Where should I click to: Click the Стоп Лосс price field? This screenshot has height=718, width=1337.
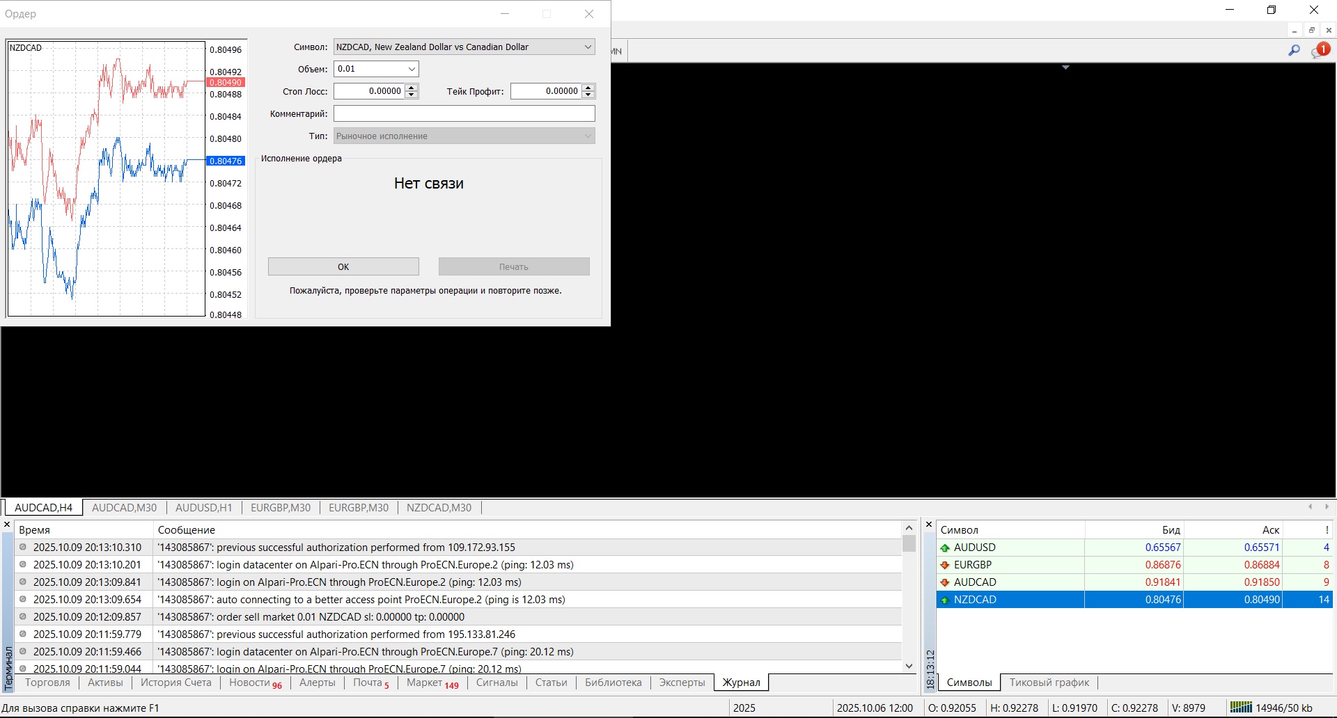click(x=369, y=91)
